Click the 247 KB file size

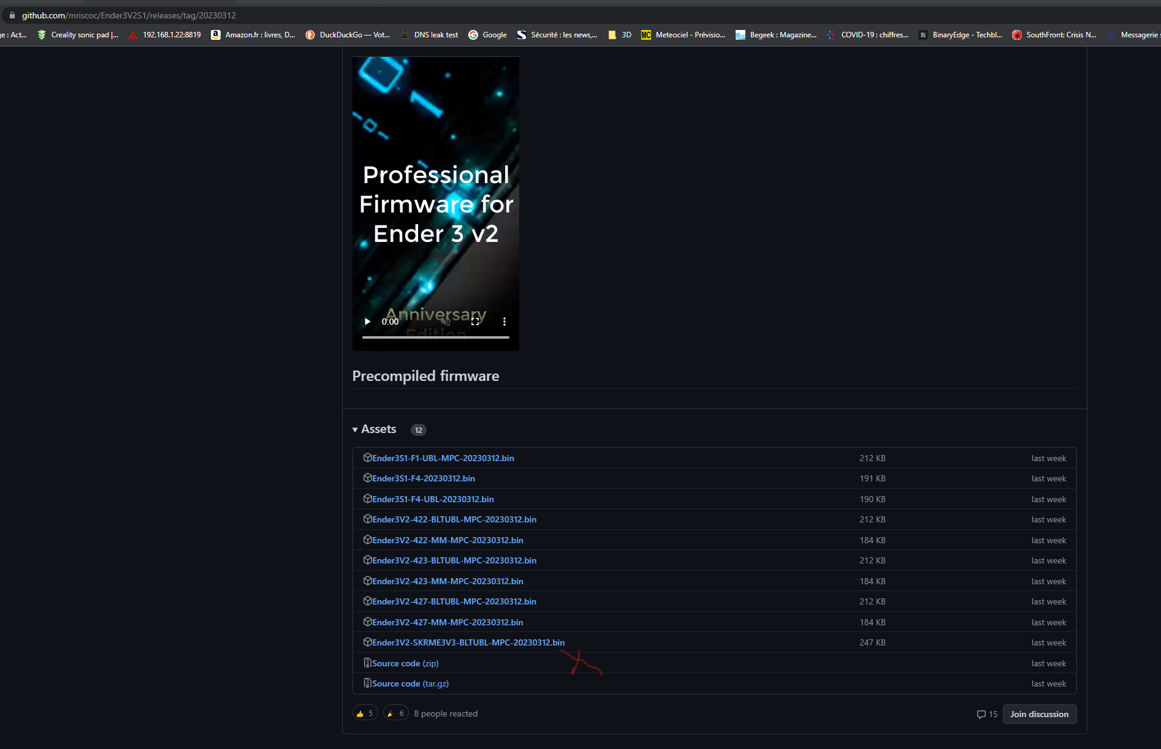(872, 642)
